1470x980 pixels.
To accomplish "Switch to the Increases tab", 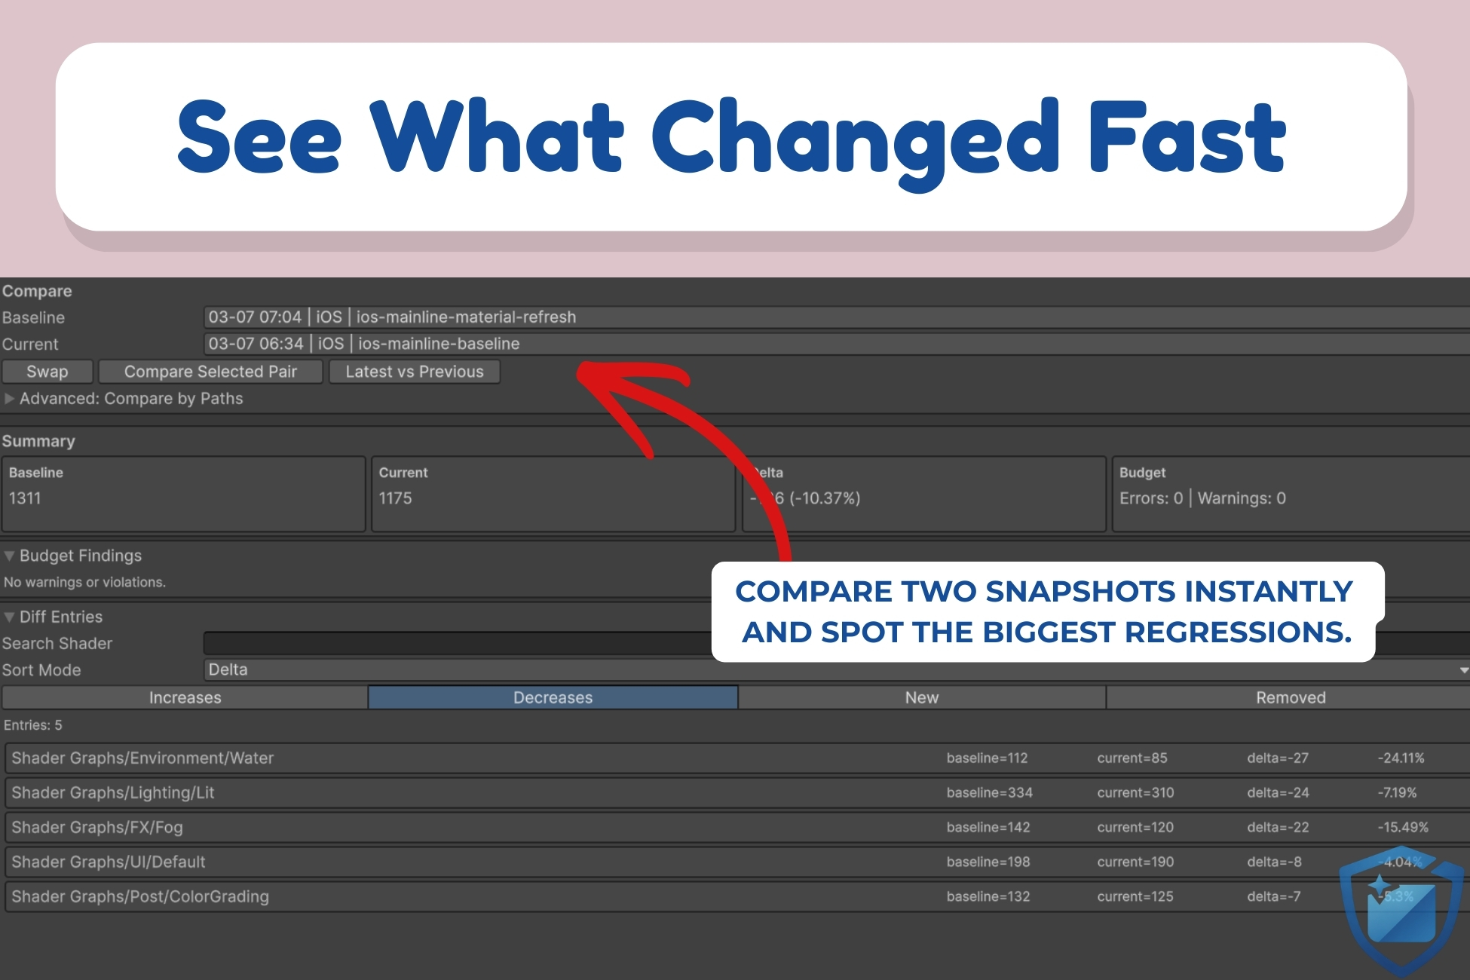I will (x=185, y=697).
